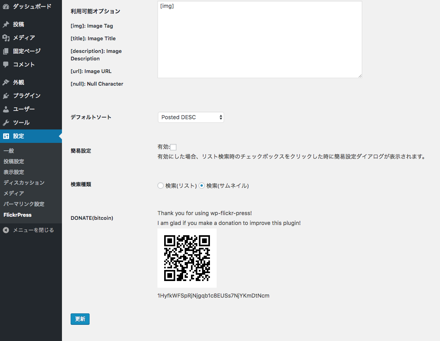Open 一般 settings submenu
440x341 pixels.
point(9,151)
